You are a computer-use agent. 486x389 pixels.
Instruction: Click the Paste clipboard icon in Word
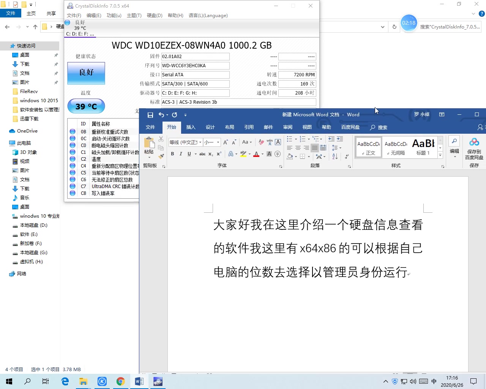coord(149,142)
